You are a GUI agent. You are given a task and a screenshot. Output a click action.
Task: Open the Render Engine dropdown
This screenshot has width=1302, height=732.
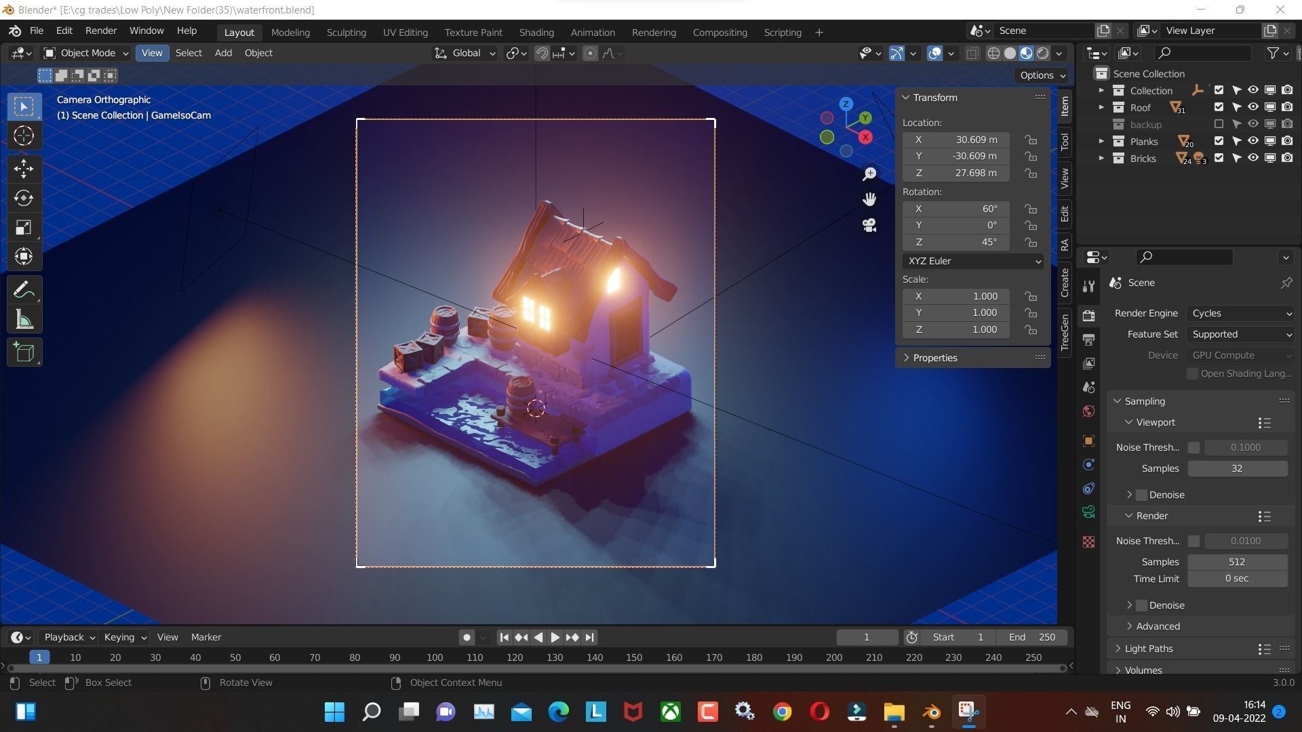[1241, 313]
